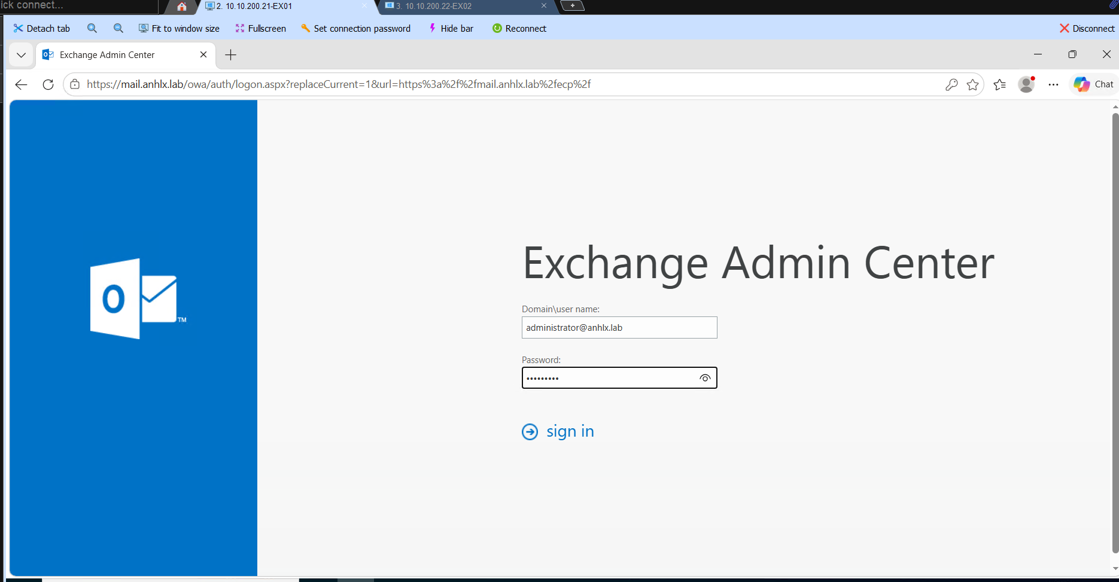Go back to previous page
The image size is (1119, 582).
tap(21, 84)
